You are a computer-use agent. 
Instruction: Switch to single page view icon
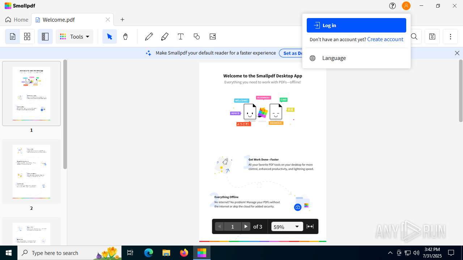[x=13, y=36]
